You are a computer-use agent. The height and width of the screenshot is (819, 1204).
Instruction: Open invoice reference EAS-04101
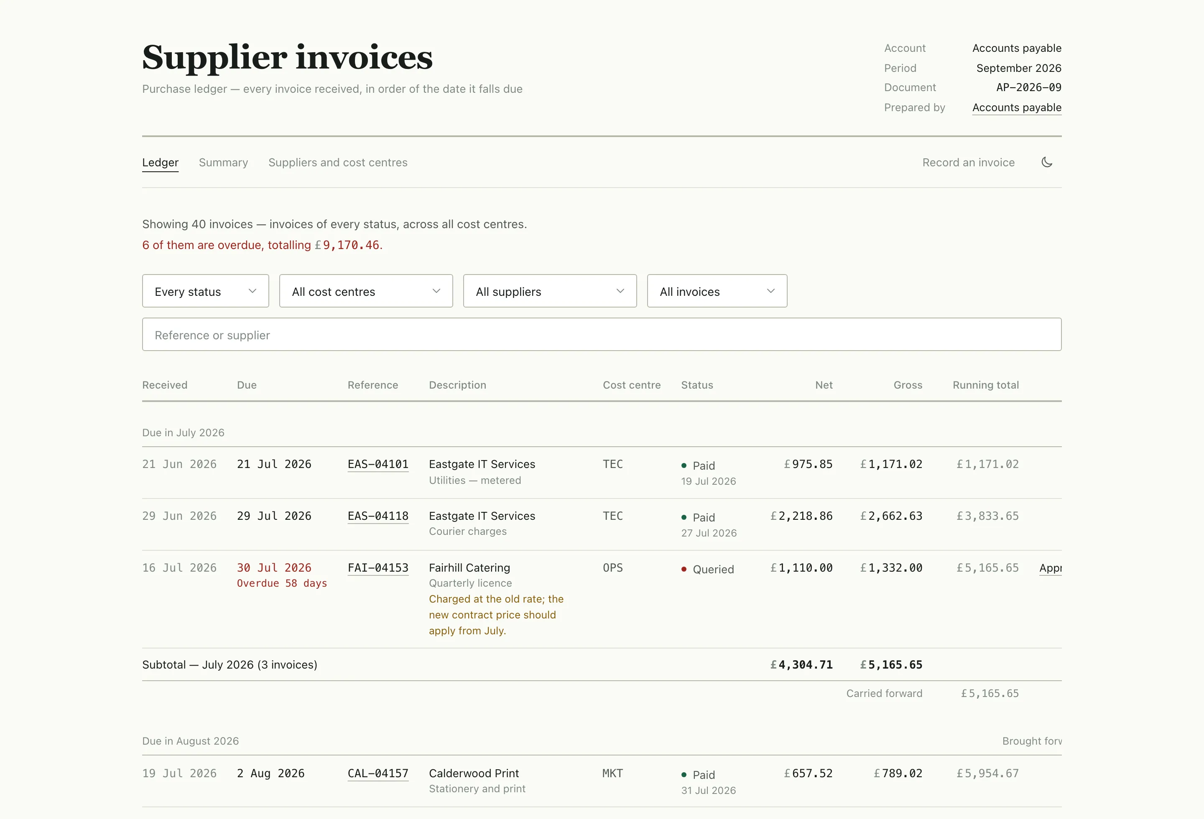(378, 464)
